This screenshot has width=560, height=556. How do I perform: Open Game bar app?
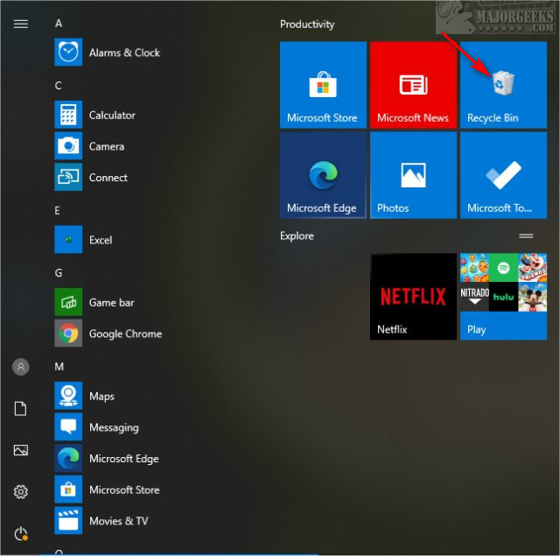tap(111, 302)
